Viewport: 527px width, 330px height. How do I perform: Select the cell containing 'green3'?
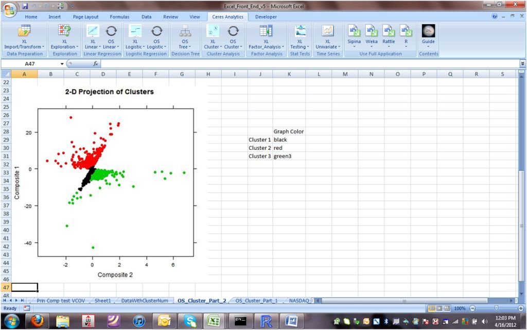(289, 156)
